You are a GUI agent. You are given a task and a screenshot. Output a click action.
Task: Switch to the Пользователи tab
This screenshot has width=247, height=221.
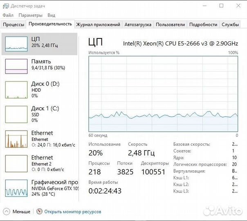(170, 25)
